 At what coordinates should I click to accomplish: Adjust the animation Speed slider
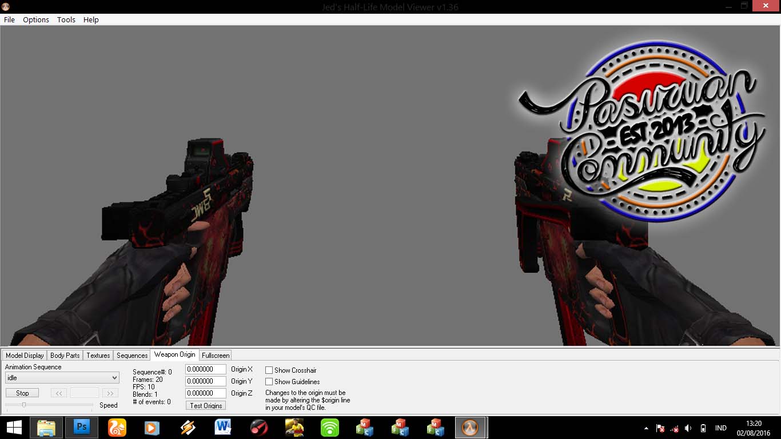click(49, 405)
